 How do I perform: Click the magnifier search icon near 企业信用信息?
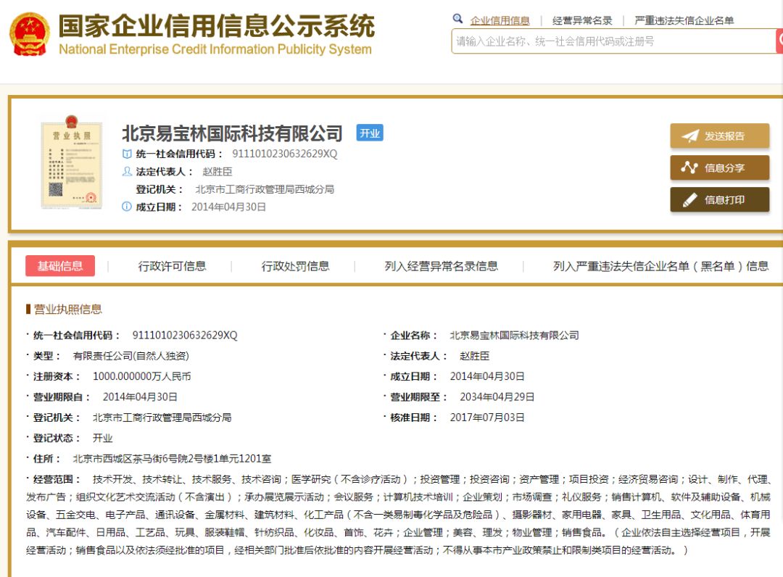457,18
